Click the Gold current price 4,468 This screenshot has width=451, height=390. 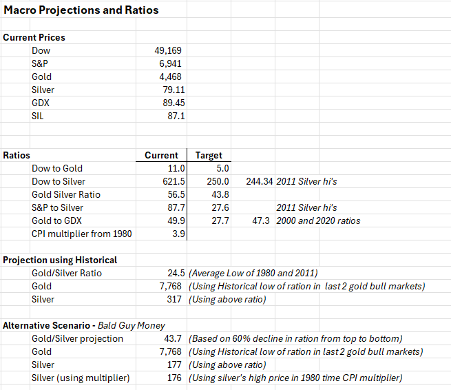169,76
